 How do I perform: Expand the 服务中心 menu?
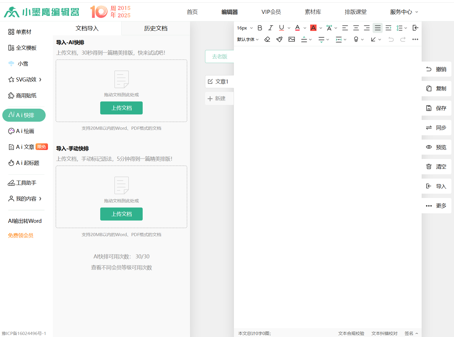(x=404, y=12)
